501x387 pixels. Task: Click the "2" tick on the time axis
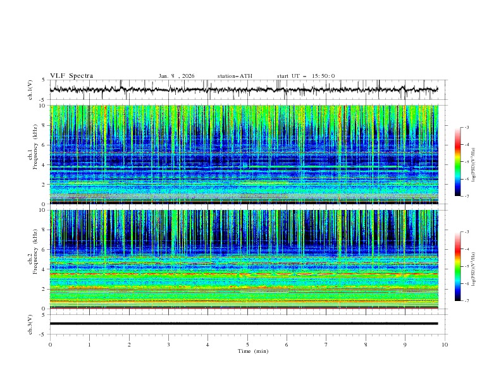(x=129, y=345)
